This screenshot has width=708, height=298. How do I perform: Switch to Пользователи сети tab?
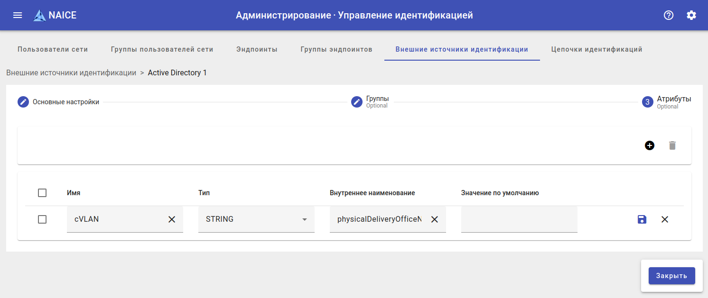click(x=53, y=49)
